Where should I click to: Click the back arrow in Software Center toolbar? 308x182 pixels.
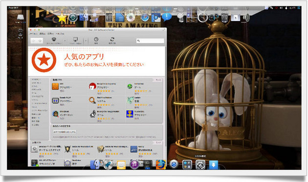tap(34, 41)
